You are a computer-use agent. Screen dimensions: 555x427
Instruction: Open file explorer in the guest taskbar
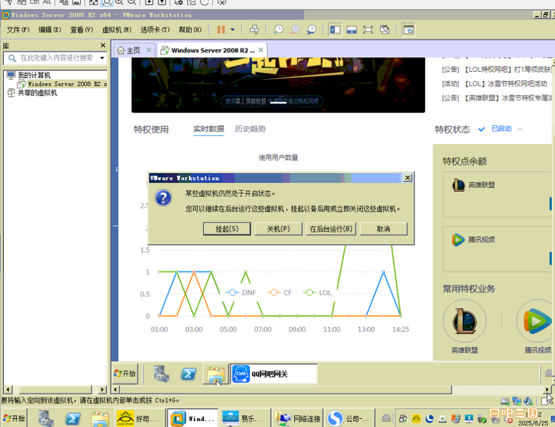point(216,374)
